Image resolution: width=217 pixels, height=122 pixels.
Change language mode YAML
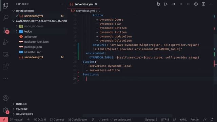[183, 120]
